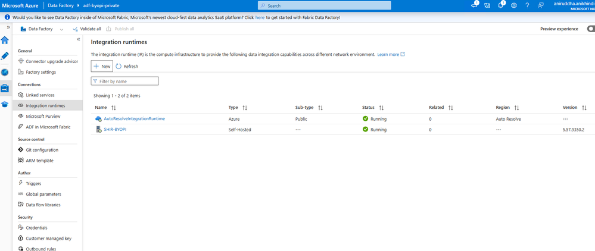Open Factory settings
This screenshot has height=251, width=595.
click(x=37, y=72)
